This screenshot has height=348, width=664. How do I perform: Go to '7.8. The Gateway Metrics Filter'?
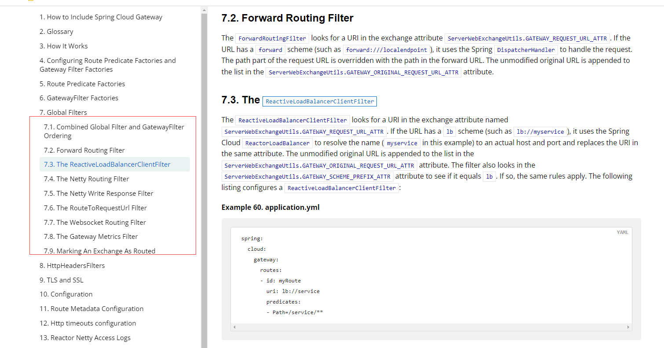[x=91, y=237]
